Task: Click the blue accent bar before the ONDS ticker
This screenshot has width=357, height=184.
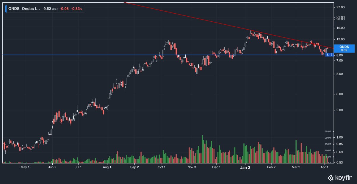Action: pyautogui.click(x=6, y=9)
